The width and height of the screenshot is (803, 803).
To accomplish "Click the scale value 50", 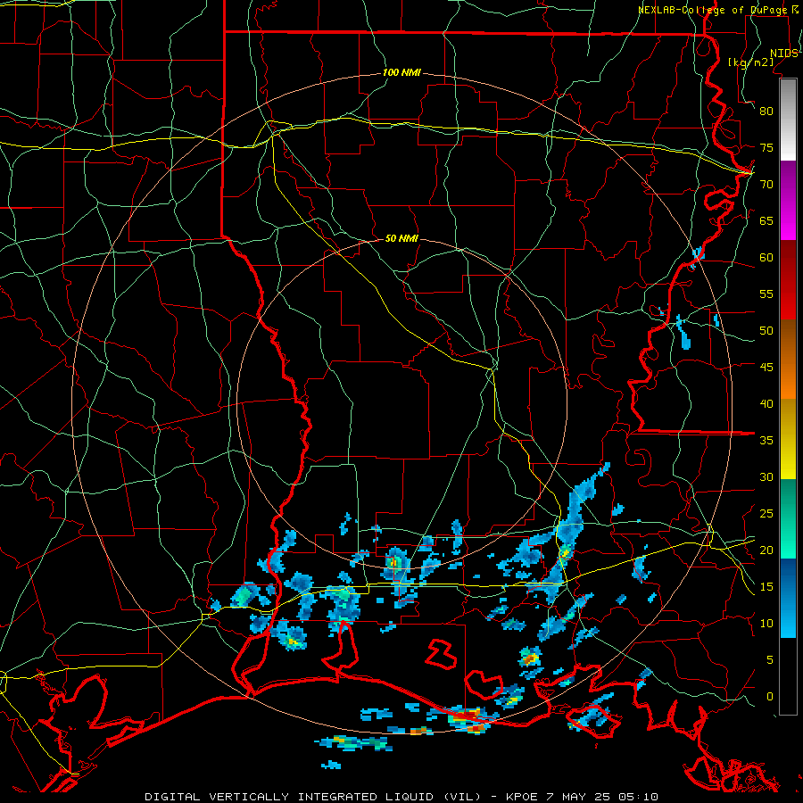I will pos(766,331).
